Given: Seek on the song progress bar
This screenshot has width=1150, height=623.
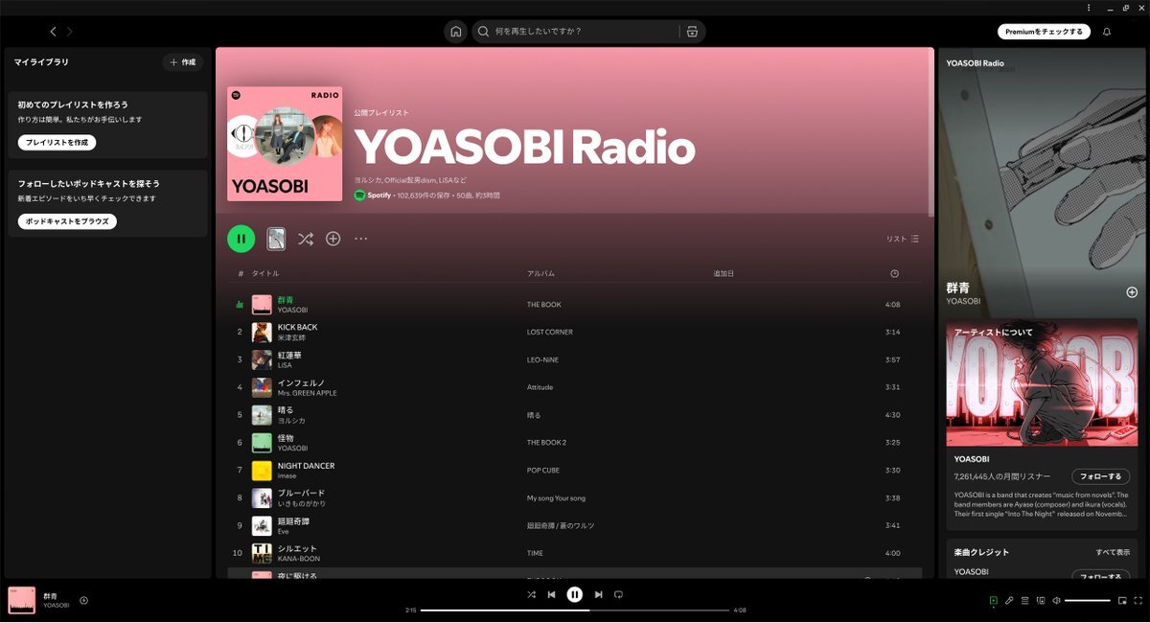Looking at the screenshot, I should tap(575, 610).
